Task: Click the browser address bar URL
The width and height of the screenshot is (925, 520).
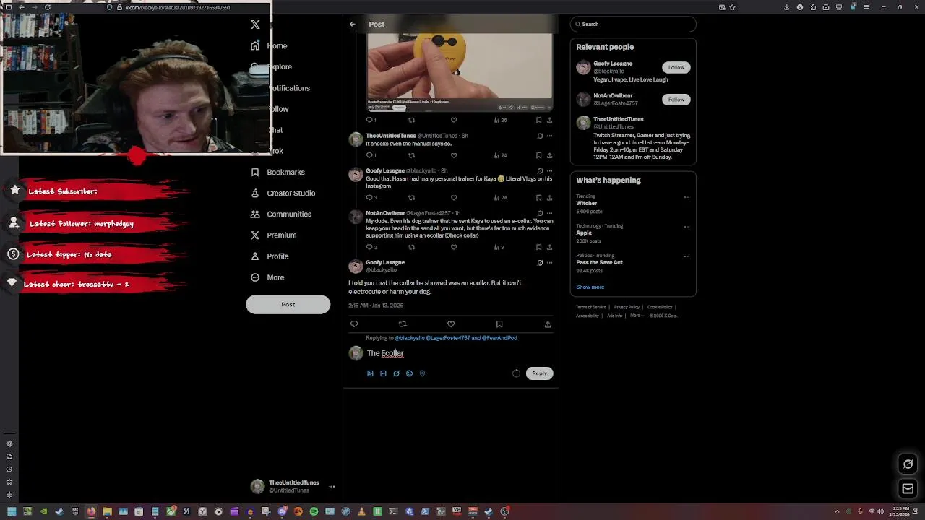Action: [178, 7]
